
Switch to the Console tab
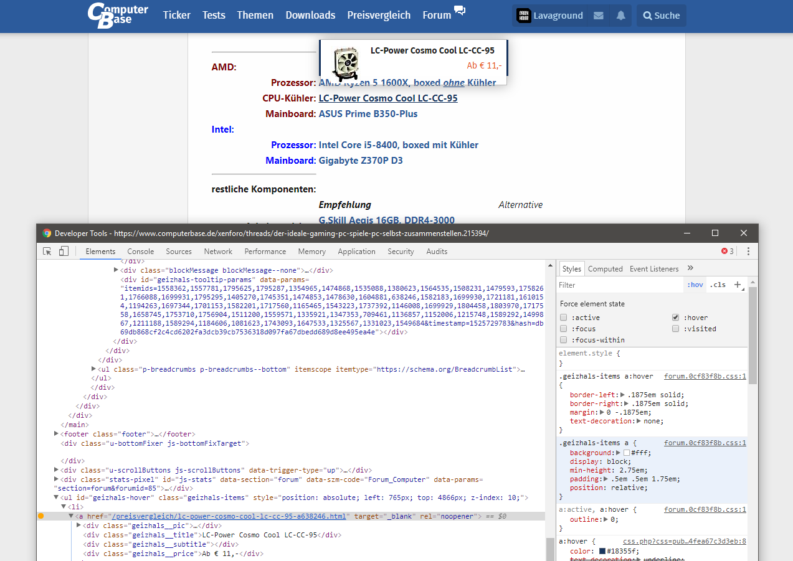pyautogui.click(x=141, y=252)
